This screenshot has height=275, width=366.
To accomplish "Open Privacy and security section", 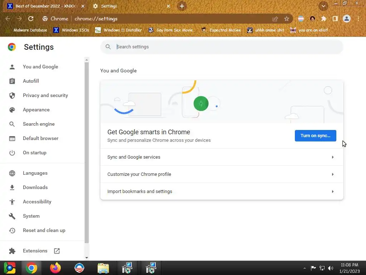I will tap(45, 95).
